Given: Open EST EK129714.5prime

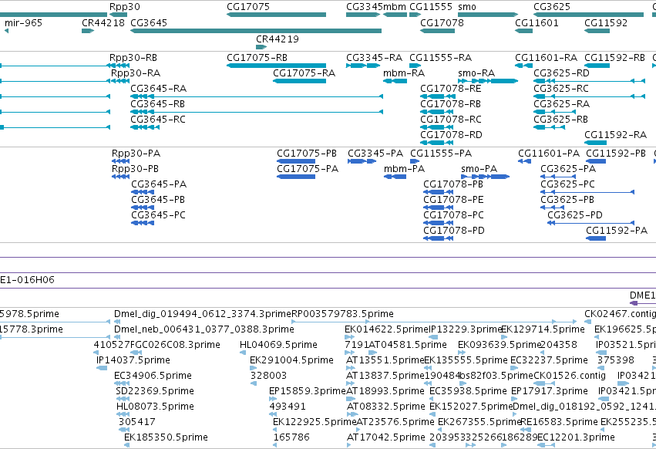Looking at the screenshot, I should (543, 329).
